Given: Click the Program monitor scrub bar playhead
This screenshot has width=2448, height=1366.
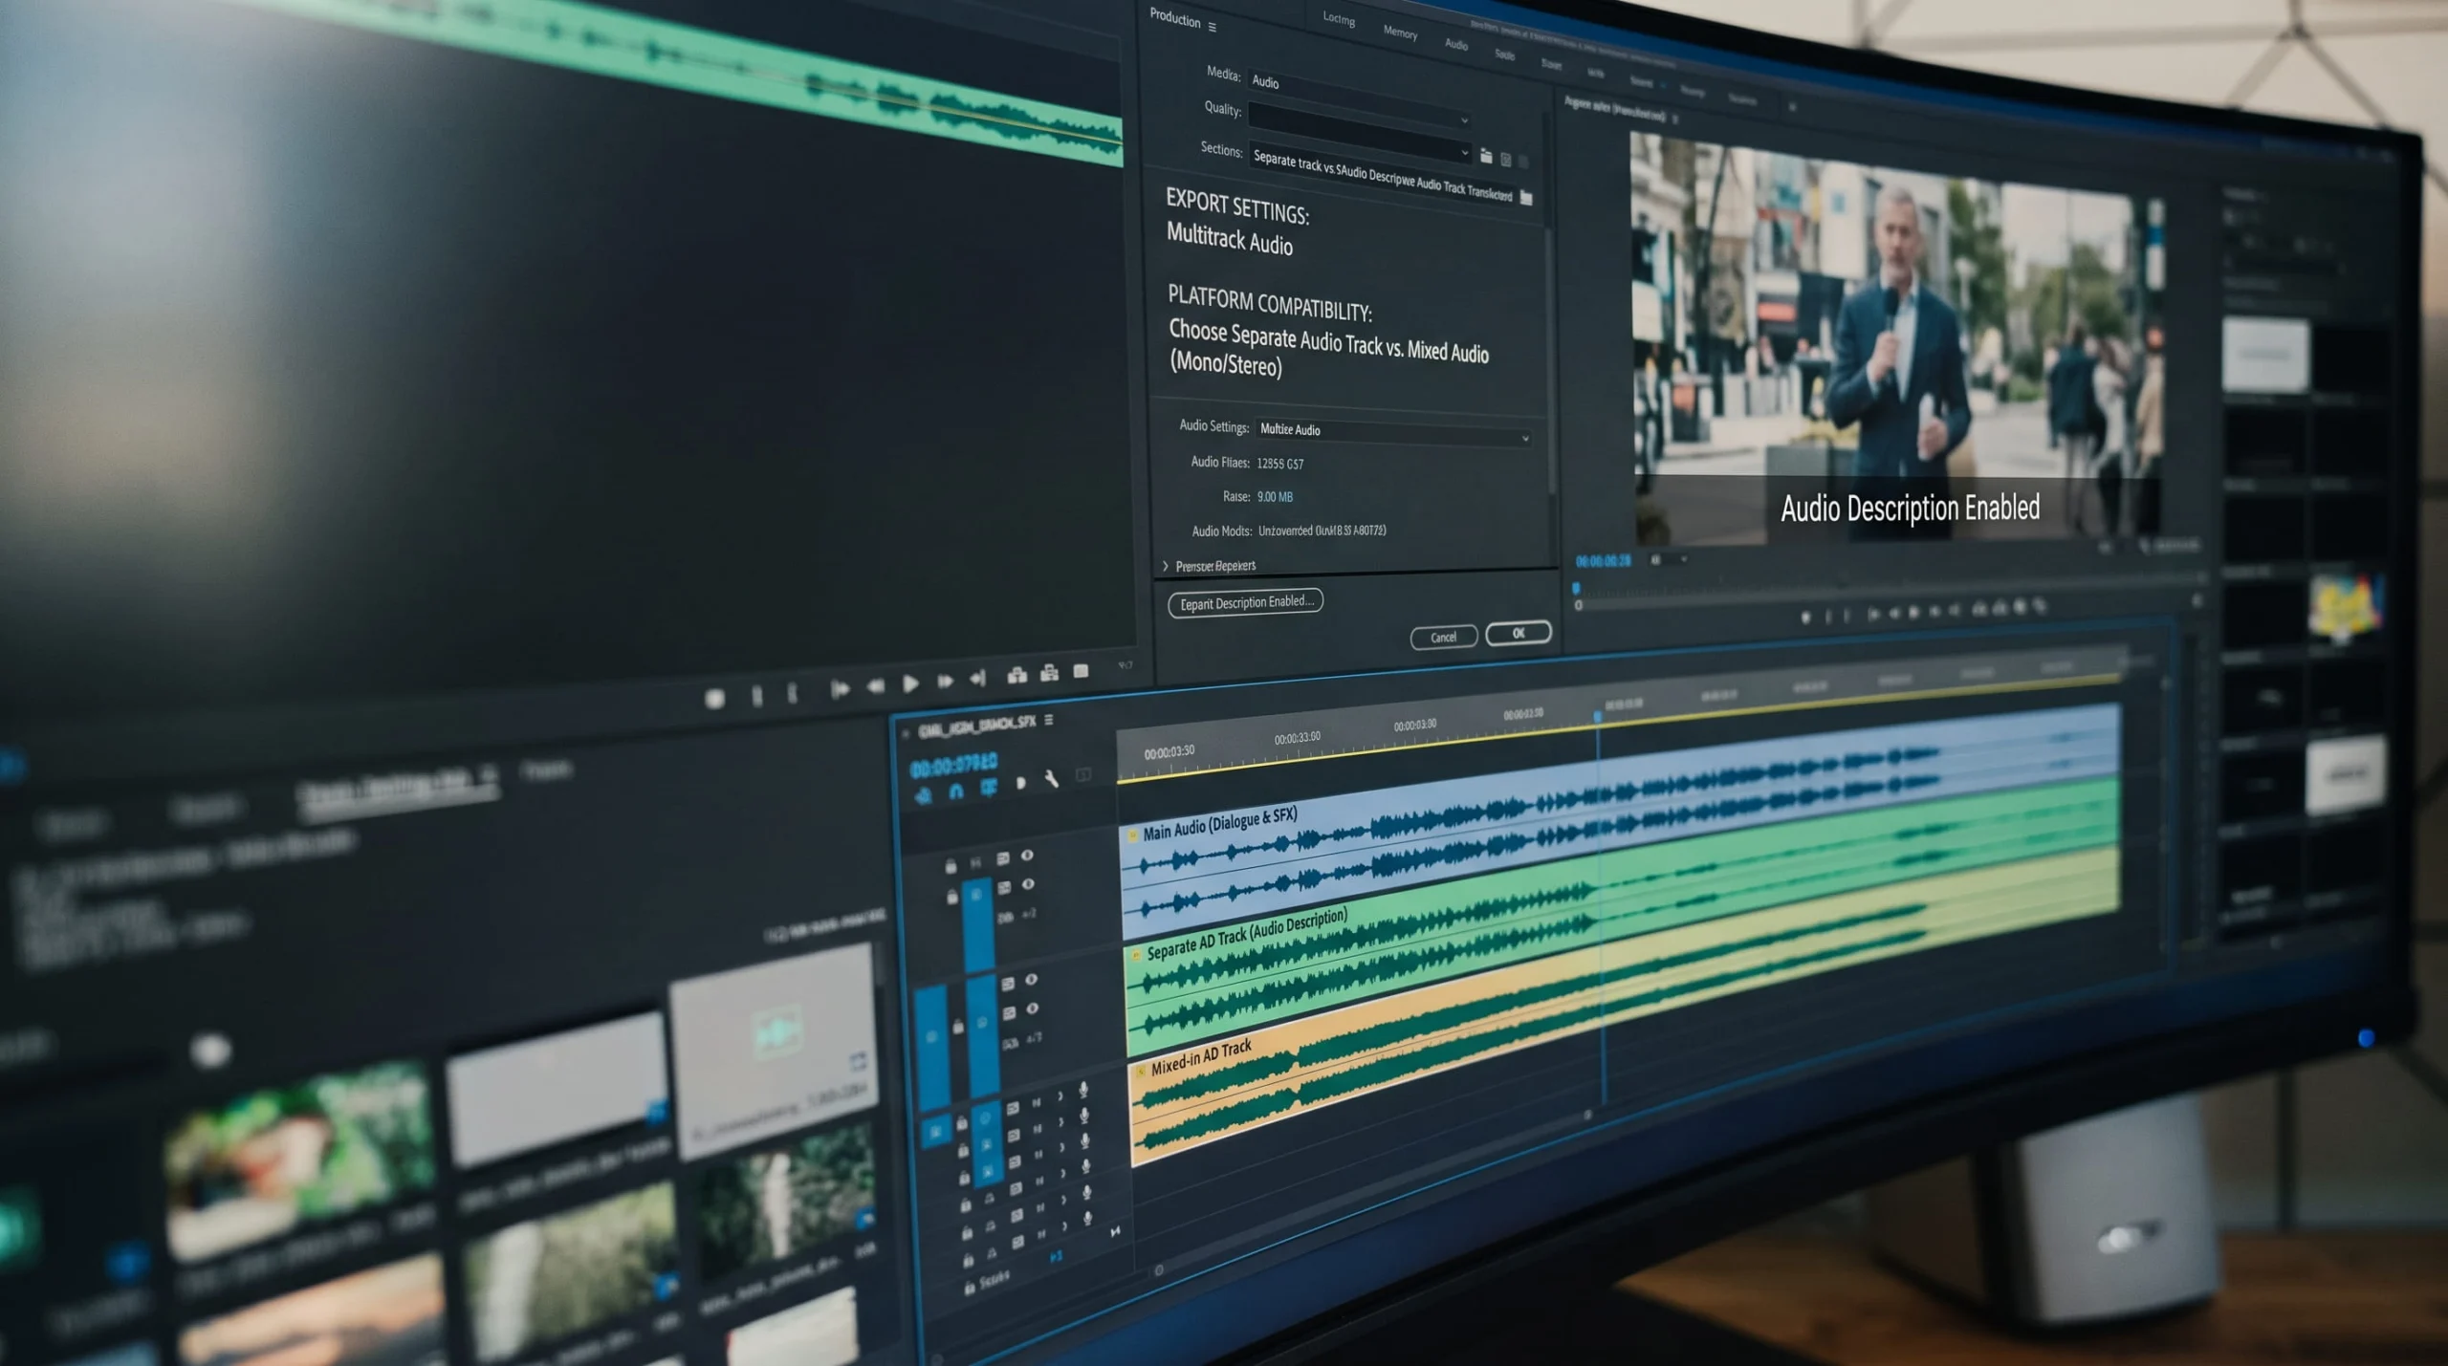Looking at the screenshot, I should click(1576, 588).
